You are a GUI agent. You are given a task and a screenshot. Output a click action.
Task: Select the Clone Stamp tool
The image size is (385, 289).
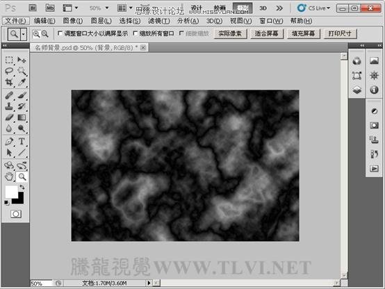coord(9,106)
